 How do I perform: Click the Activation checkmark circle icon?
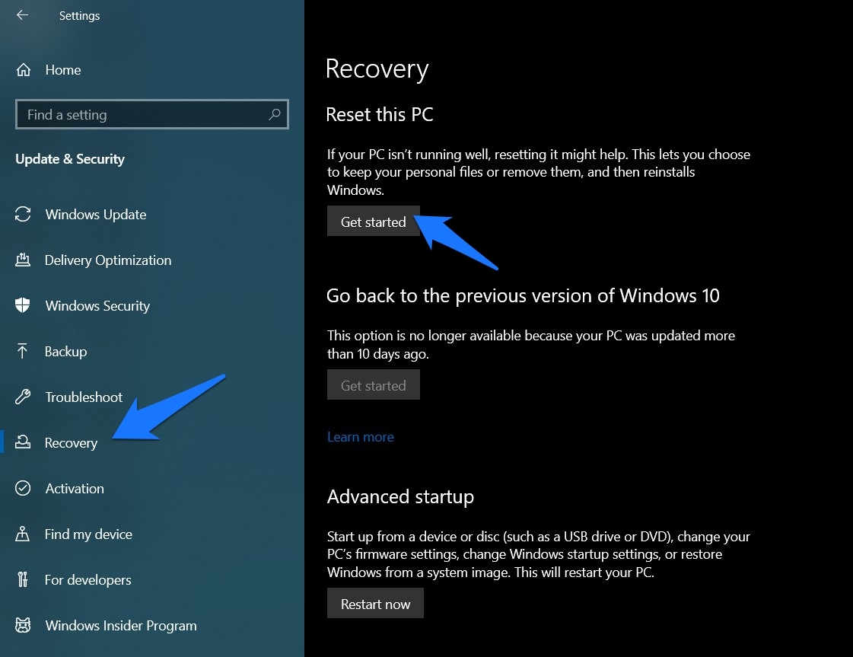(23, 489)
